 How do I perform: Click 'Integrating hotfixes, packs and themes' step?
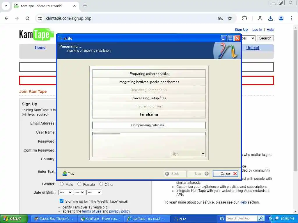tap(149, 82)
